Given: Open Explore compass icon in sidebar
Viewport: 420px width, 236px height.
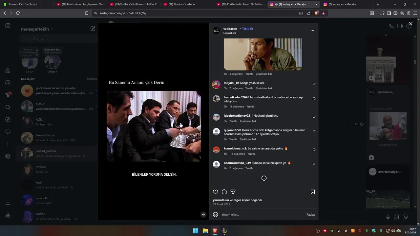Looking at the screenshot, I should (x=8, y=120).
